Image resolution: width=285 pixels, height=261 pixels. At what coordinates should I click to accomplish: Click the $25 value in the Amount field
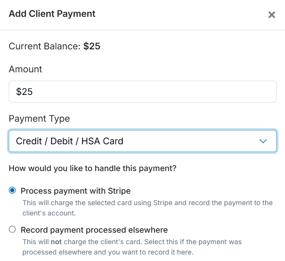pos(24,92)
